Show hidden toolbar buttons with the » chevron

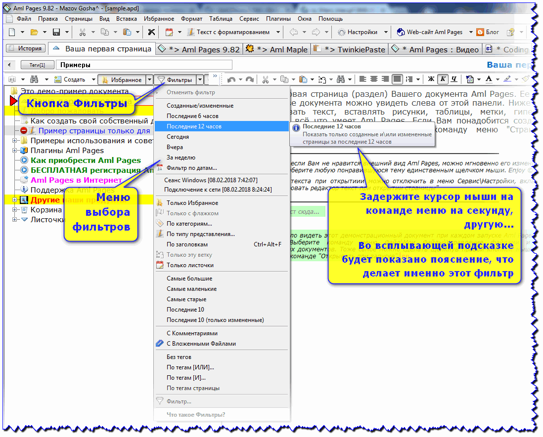[215, 76]
